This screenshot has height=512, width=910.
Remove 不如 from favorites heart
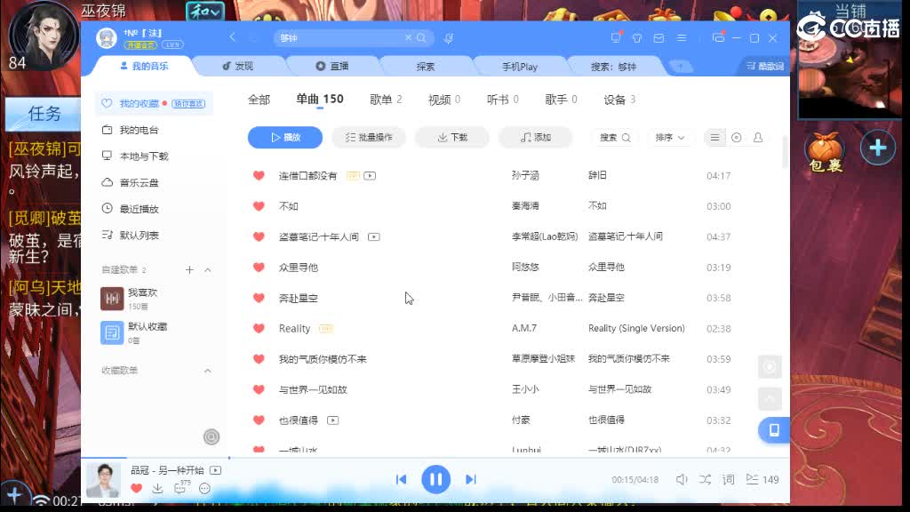click(259, 206)
